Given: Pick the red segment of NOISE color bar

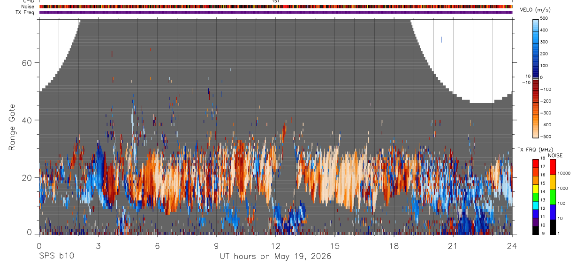Looking at the screenshot, I should coord(553,167).
